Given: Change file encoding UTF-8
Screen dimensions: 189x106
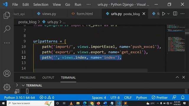Looking at the screenshot, I should (115, 97).
